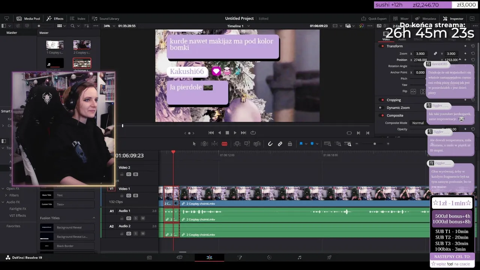Select the christmas thumbnail in media pool
The width and height of the screenshot is (480, 270).
(x=82, y=63)
